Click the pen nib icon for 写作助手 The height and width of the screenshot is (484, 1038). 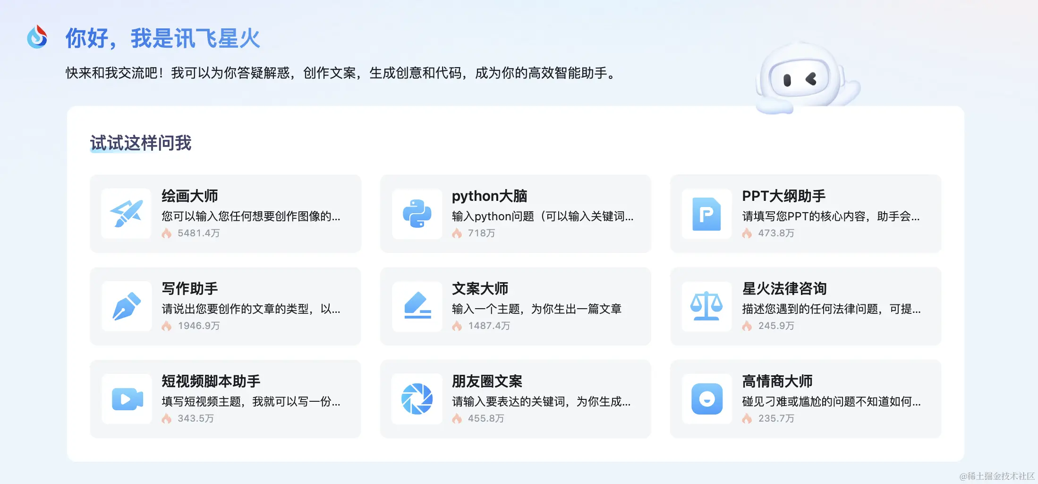[x=127, y=306]
